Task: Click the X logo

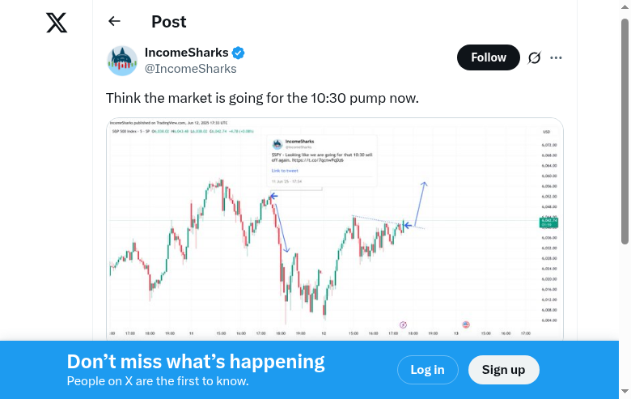Action: point(57,23)
